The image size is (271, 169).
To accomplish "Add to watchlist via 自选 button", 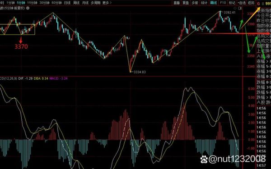I will 242,3.
